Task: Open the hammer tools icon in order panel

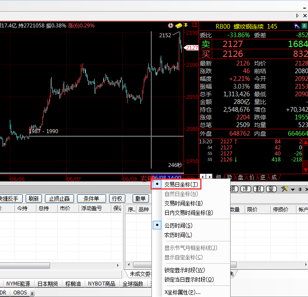Action: [x=284, y=189]
